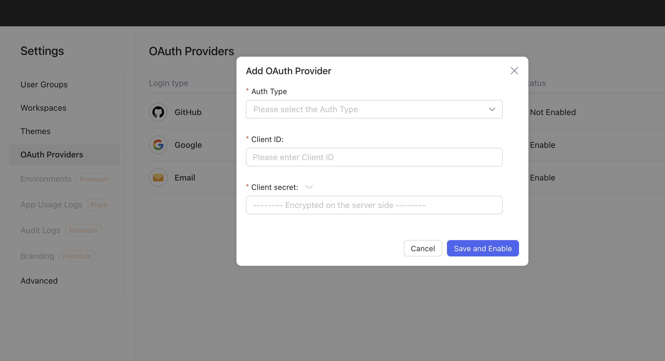Click the GitHub logo icon

(x=158, y=112)
